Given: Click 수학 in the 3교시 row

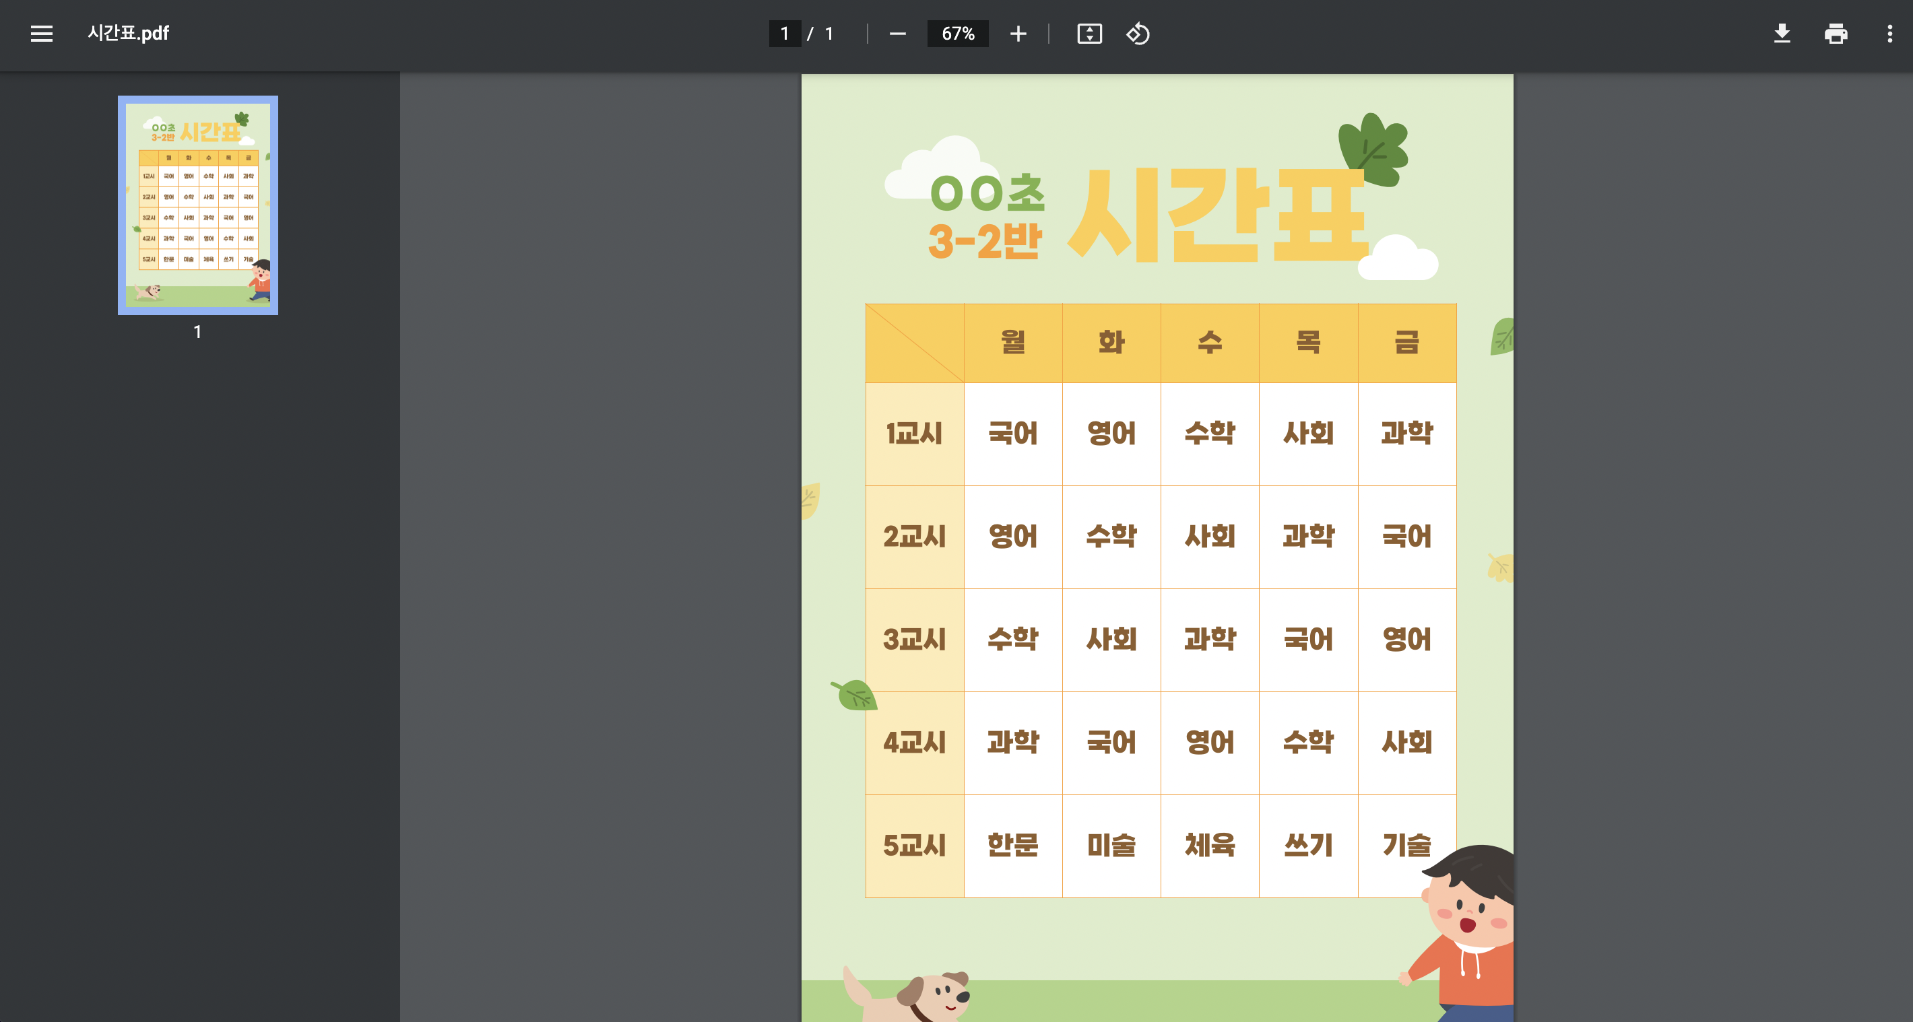Looking at the screenshot, I should tap(1013, 640).
